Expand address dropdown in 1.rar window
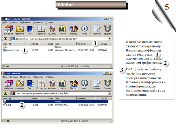This screenshot has width=176, height=131. (x=109, y=93)
